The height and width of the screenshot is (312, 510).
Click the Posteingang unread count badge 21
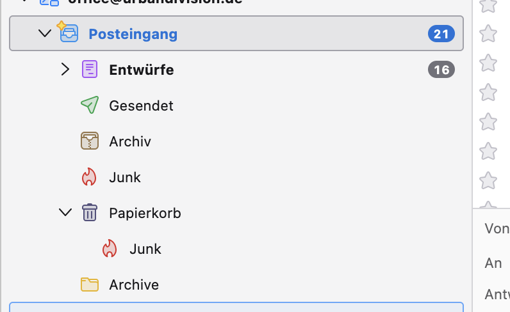point(441,33)
